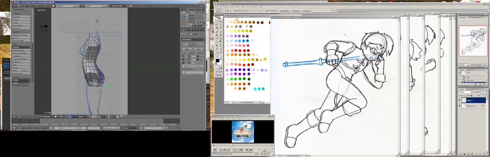
Task: Open Blender Render menu
Action: 33,6
